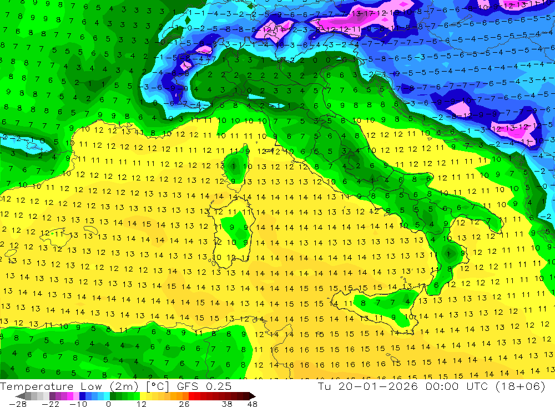The width and height of the screenshot is (555, 407).
Task: Click the '-28' legend scale value
Action: coord(17,404)
